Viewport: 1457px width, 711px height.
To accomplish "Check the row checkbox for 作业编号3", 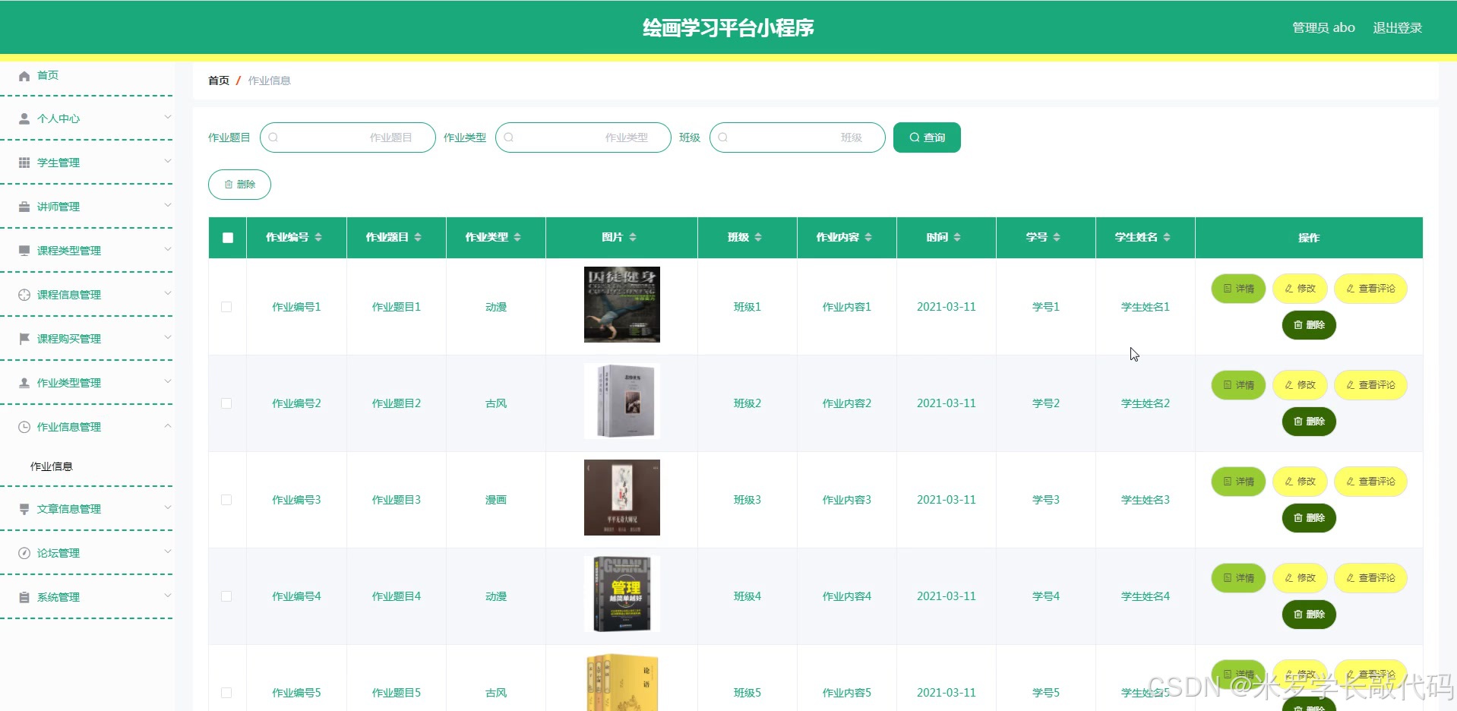I will [x=226, y=500].
